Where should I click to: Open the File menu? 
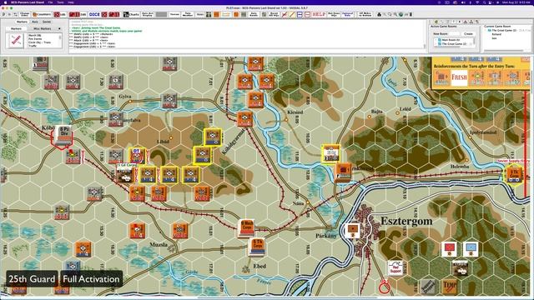(x=50, y=2)
